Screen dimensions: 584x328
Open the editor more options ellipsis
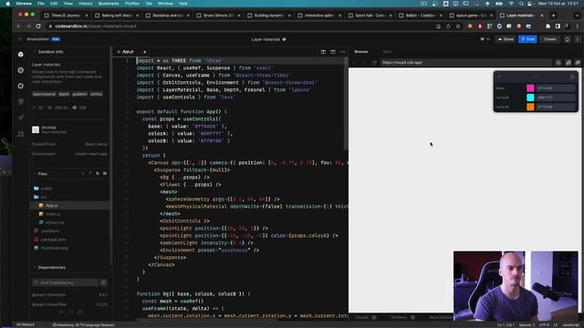(343, 52)
